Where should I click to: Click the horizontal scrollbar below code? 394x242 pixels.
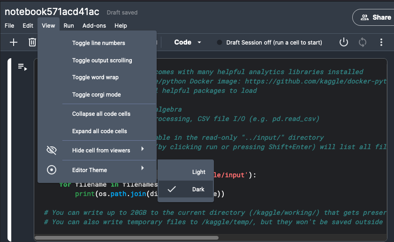pyautogui.click(x=127, y=238)
